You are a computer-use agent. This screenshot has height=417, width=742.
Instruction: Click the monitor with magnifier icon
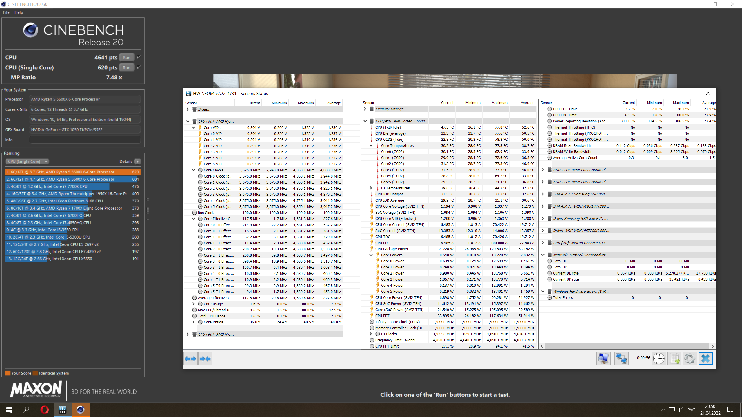[603, 359]
